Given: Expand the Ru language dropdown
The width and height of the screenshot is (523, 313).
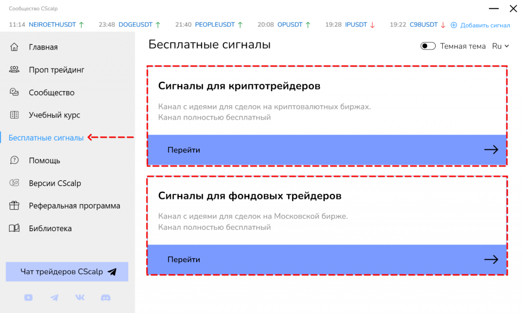Looking at the screenshot, I should pyautogui.click(x=501, y=46).
